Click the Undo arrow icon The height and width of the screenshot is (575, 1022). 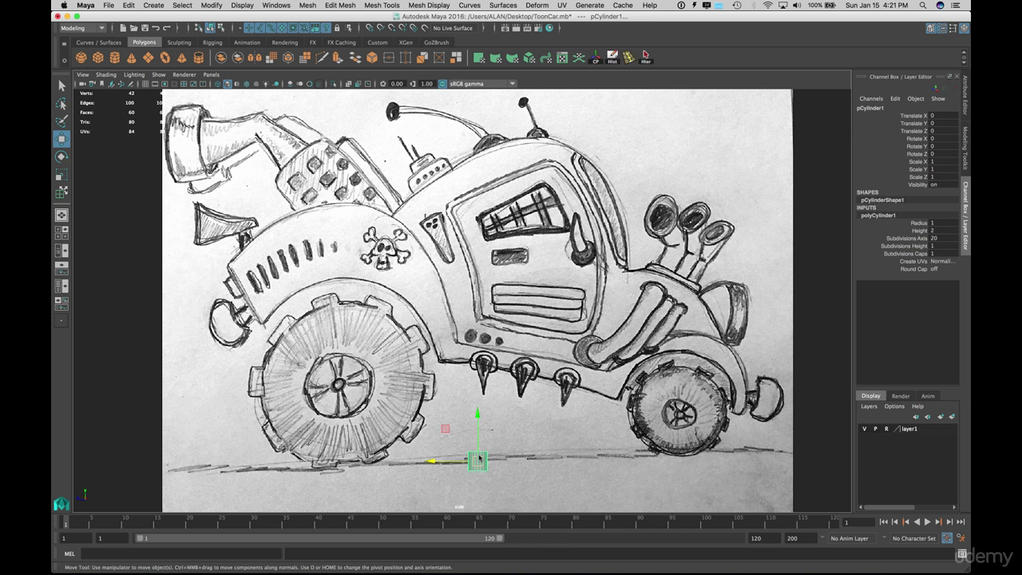(x=156, y=28)
